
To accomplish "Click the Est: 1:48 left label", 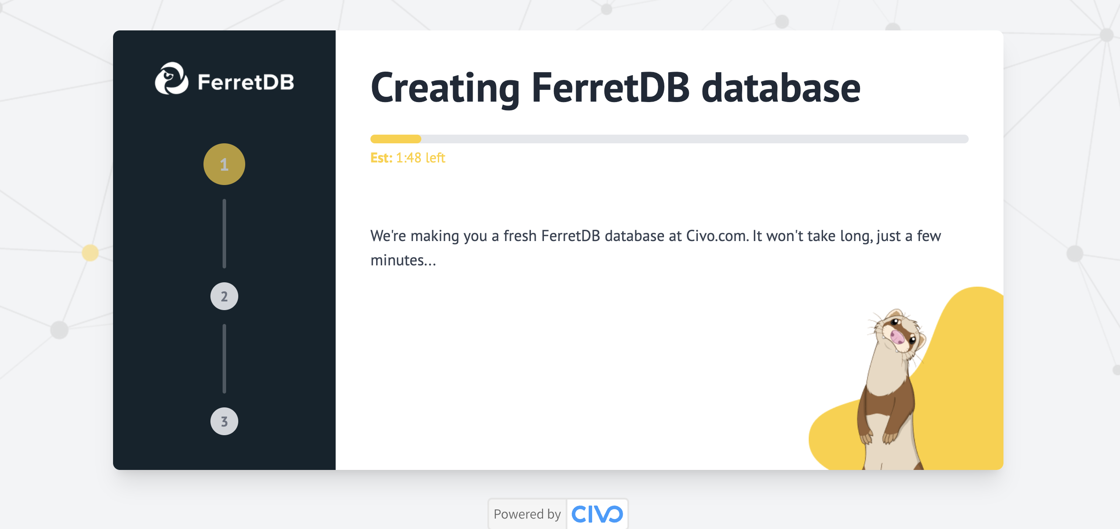I will pyautogui.click(x=408, y=158).
